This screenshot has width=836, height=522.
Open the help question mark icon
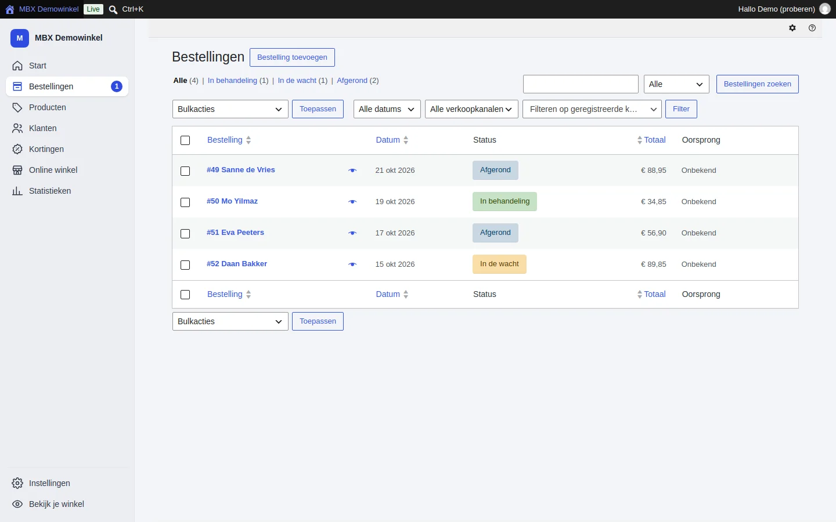point(812,28)
